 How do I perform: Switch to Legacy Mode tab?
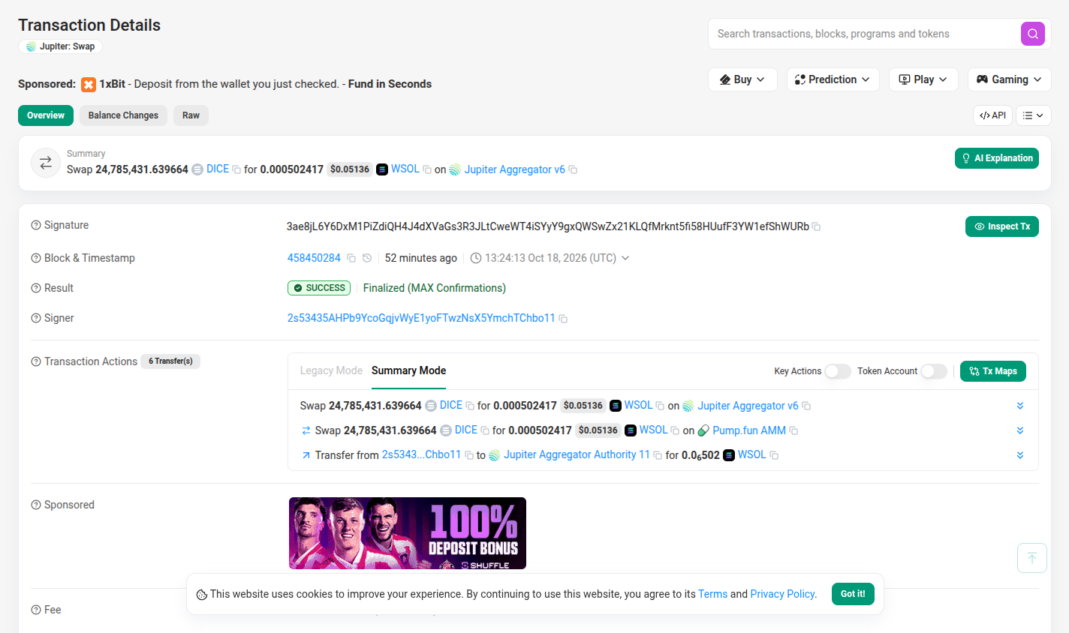click(x=331, y=370)
